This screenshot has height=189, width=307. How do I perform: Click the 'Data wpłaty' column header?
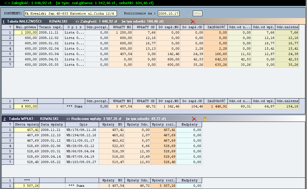tap(52, 124)
